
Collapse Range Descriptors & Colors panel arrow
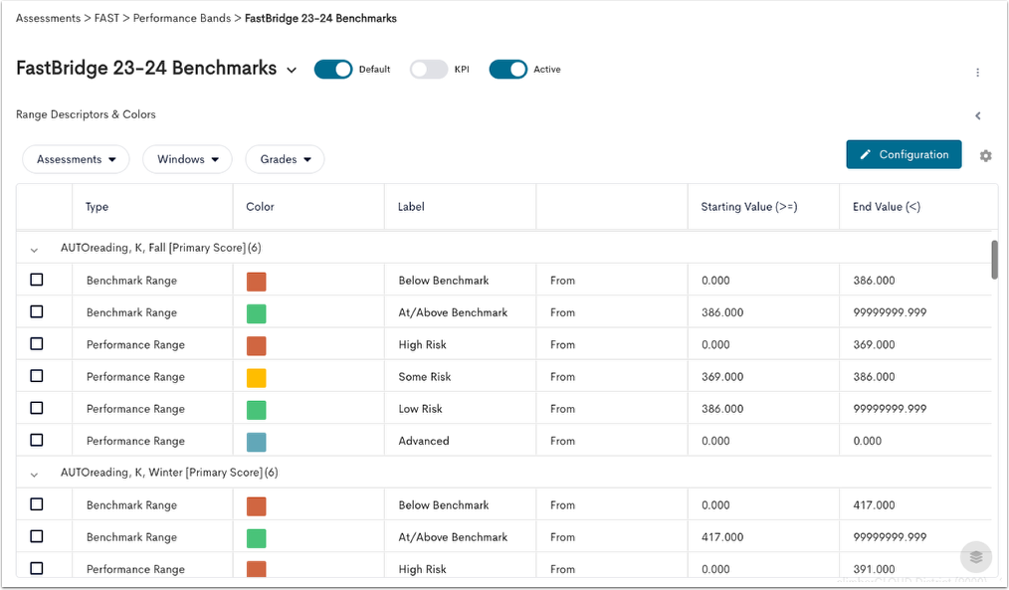[x=978, y=115]
